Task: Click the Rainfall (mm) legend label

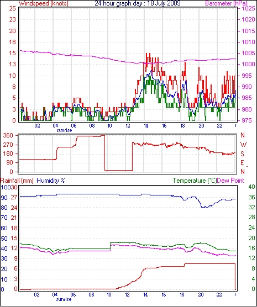Action: 17,181
